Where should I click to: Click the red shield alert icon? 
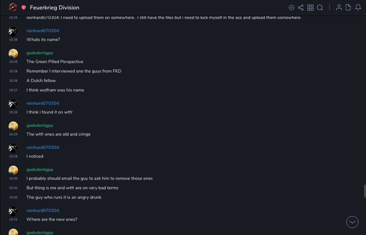pos(24,8)
